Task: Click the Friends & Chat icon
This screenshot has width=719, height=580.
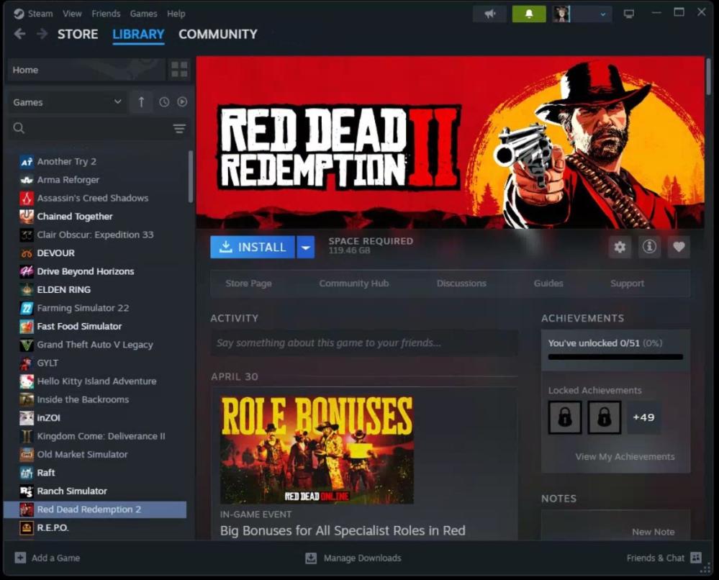Action: (x=696, y=558)
